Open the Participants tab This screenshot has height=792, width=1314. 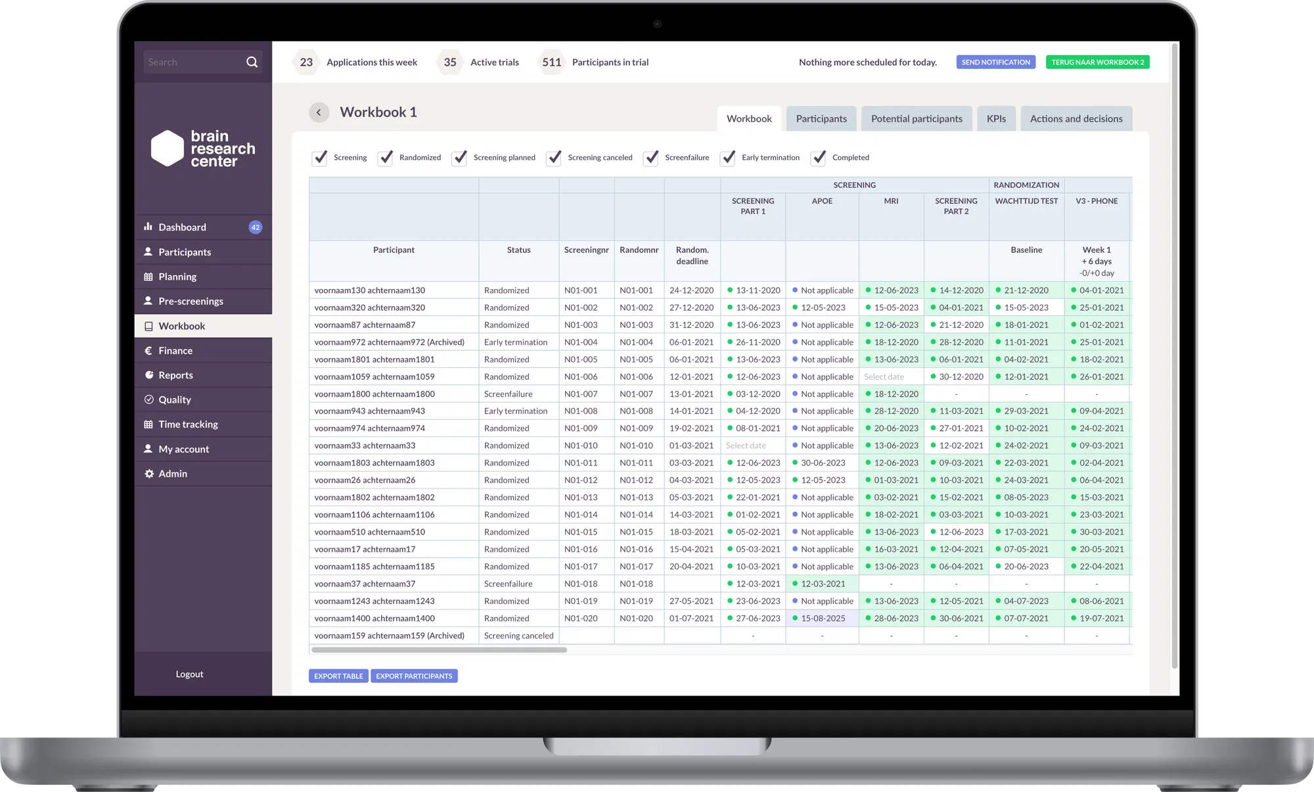point(821,119)
